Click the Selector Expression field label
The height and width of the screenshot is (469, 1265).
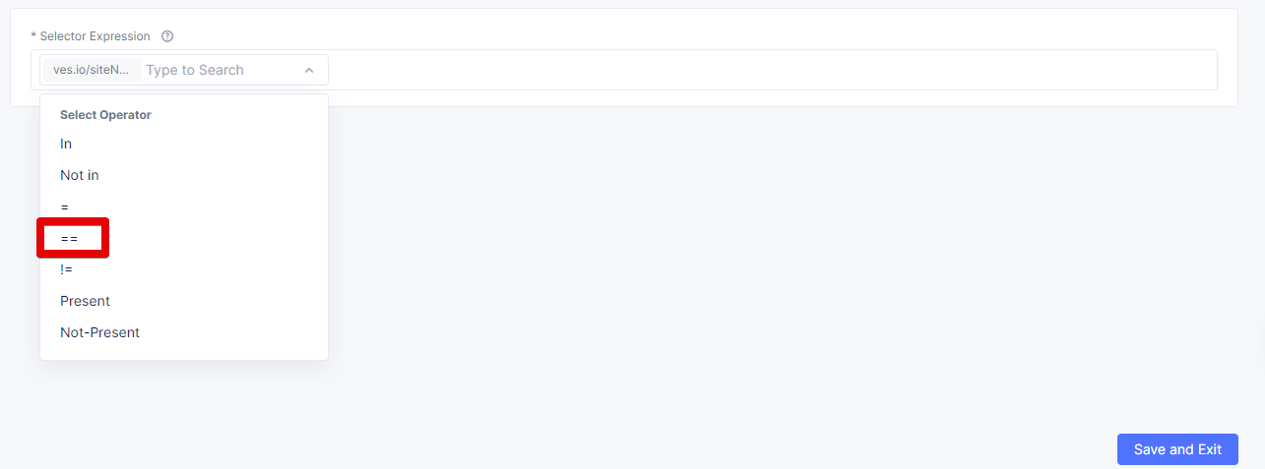point(95,36)
